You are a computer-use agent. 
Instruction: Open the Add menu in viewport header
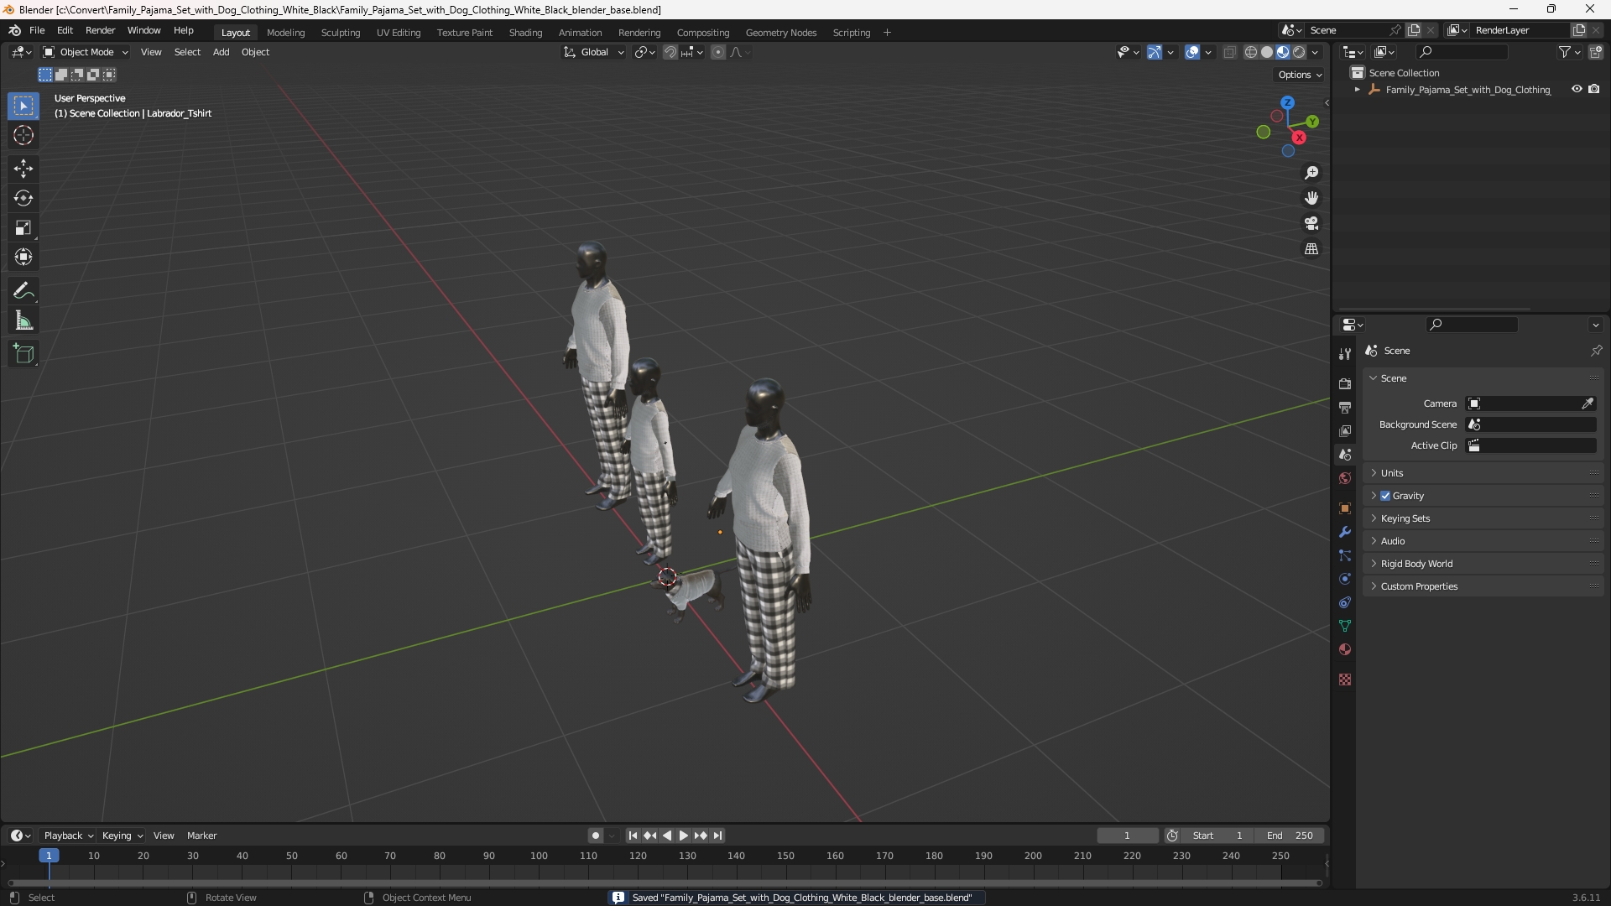click(x=221, y=52)
